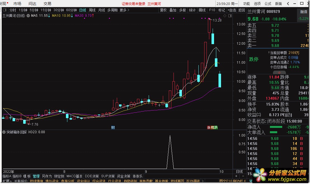Toggle the left panel layout icon
Screen dimensions: 311x184
[x=5, y=10]
